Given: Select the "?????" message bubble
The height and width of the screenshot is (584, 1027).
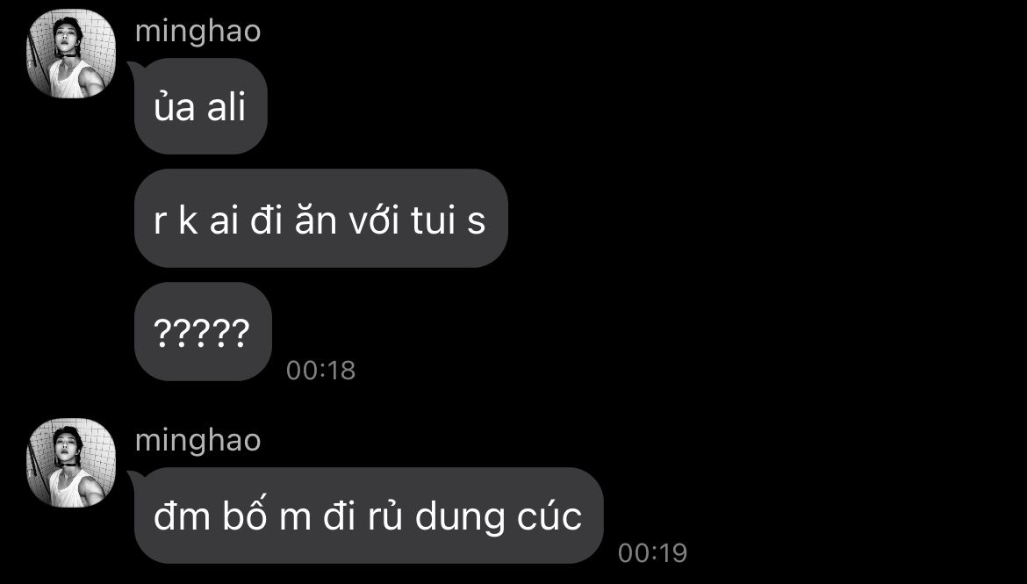Looking at the screenshot, I should [203, 332].
